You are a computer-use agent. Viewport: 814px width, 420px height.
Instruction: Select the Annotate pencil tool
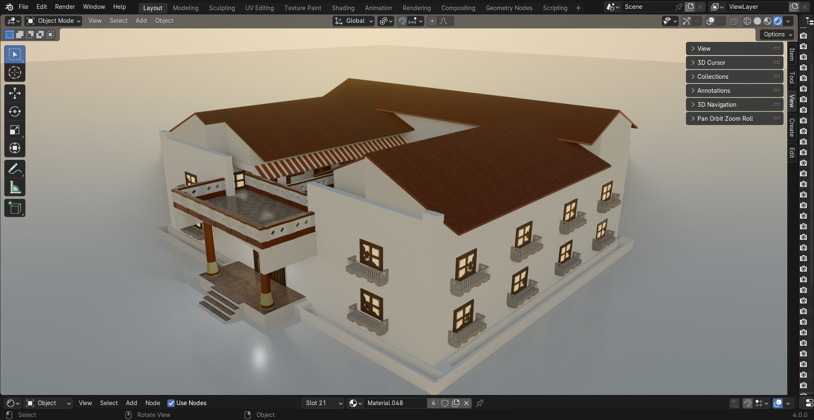[15, 169]
